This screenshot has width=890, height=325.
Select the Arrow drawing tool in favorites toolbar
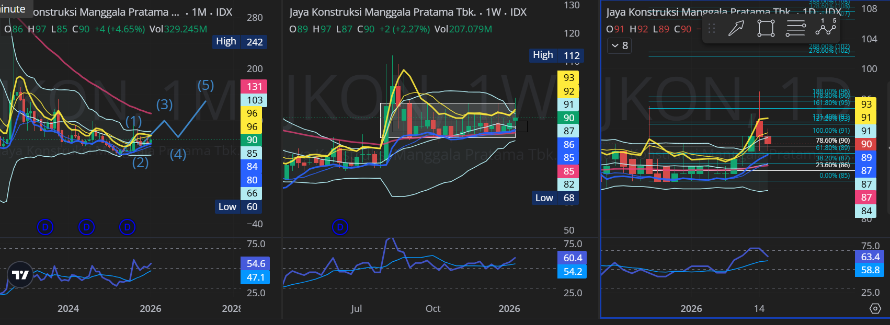coord(736,28)
